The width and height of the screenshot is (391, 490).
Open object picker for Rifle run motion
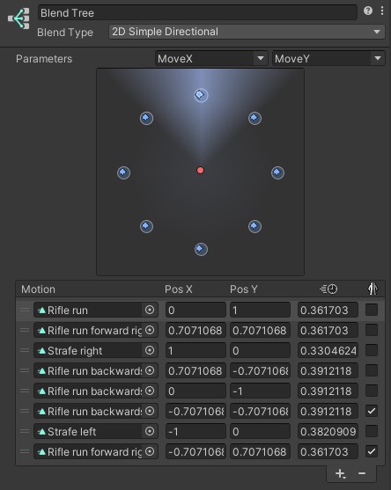[150, 310]
